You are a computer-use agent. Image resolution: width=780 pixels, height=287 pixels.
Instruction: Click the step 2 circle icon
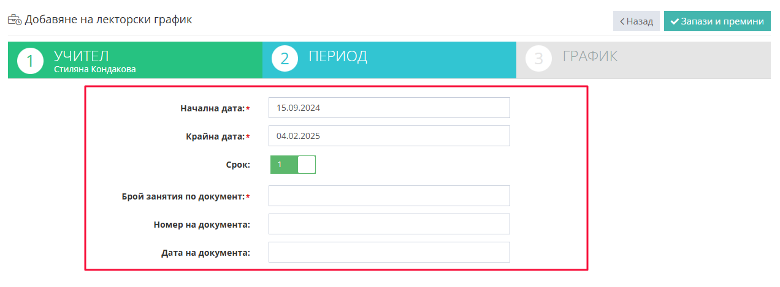click(285, 59)
